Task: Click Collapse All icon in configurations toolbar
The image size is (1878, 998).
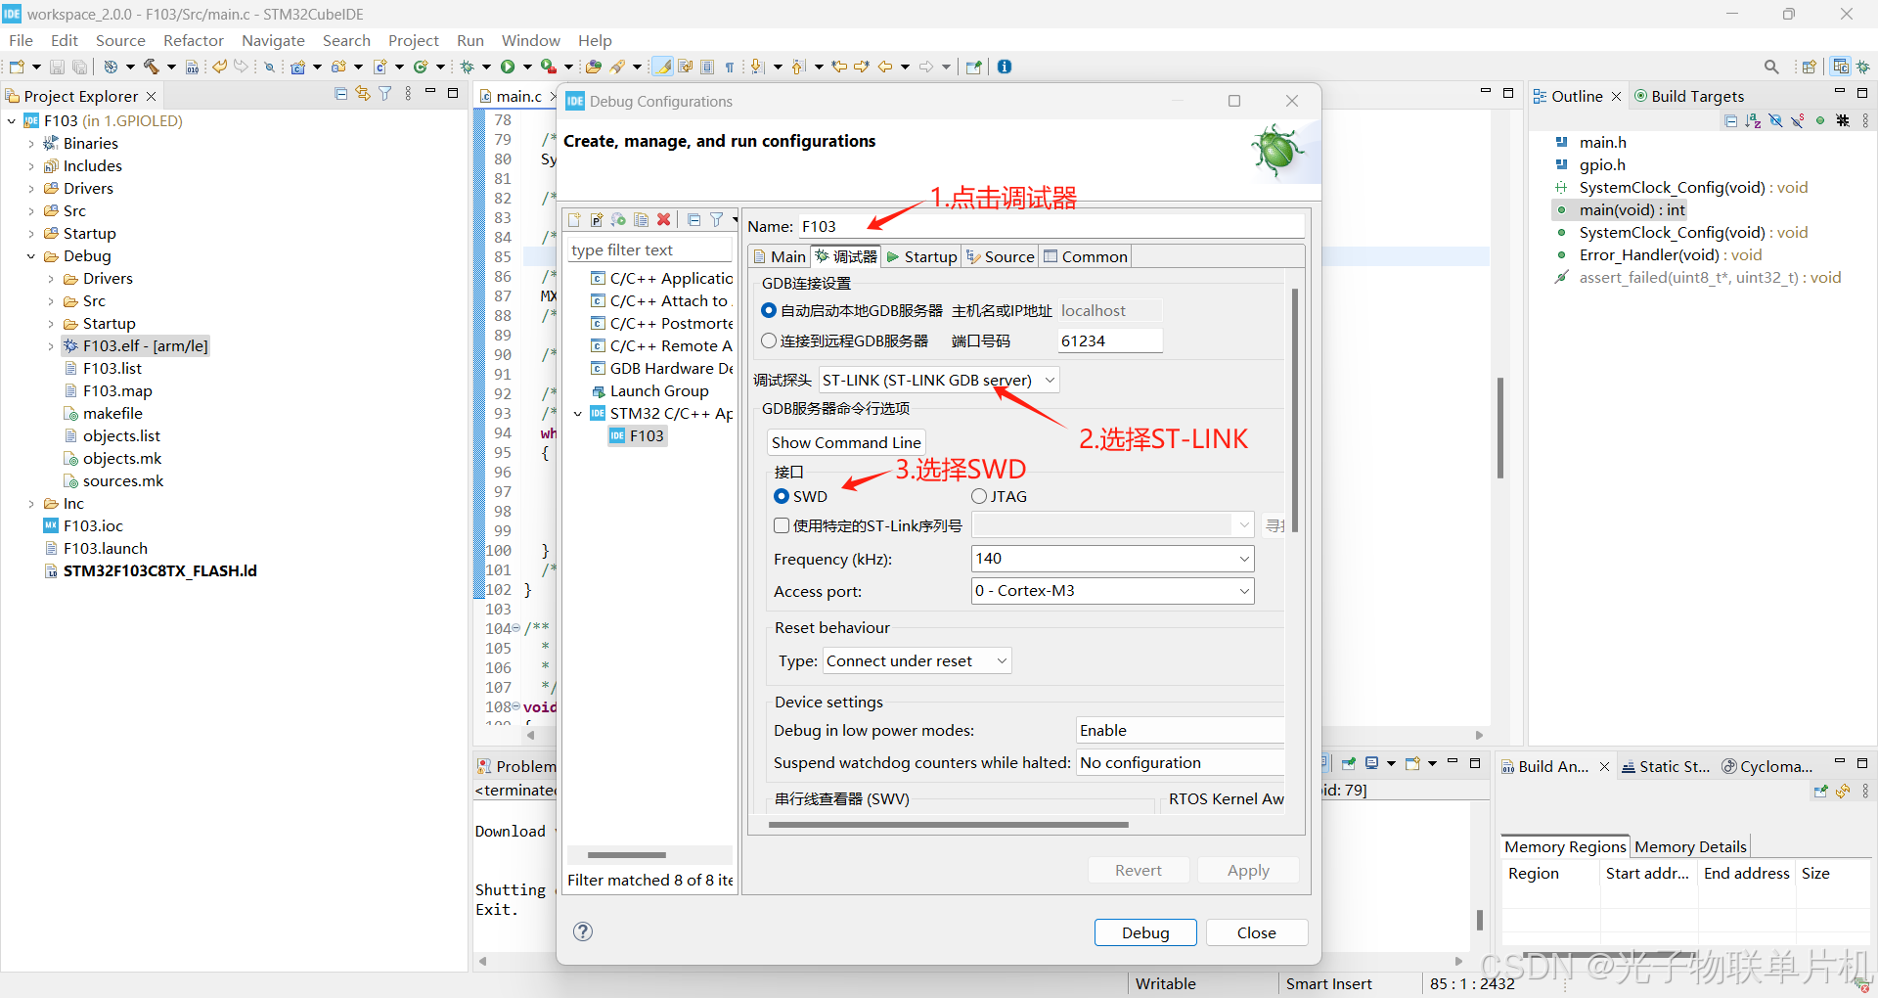Action: tap(694, 220)
